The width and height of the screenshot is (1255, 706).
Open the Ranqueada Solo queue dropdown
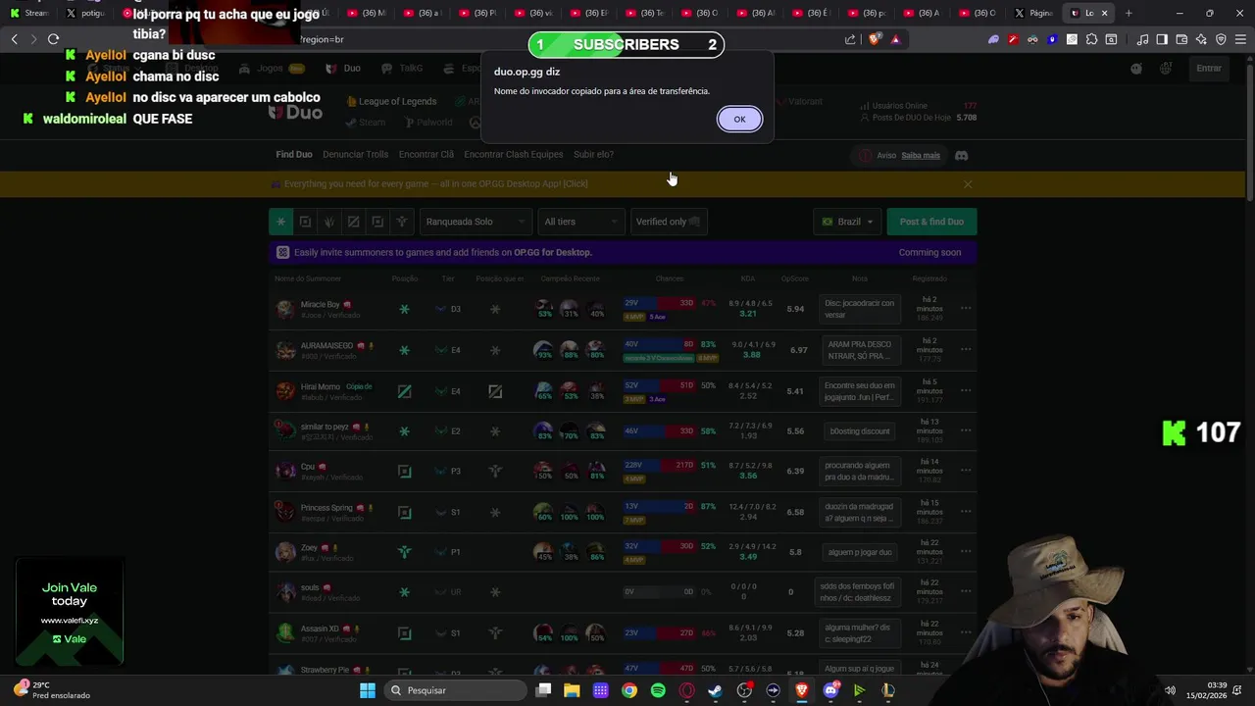tap(475, 222)
